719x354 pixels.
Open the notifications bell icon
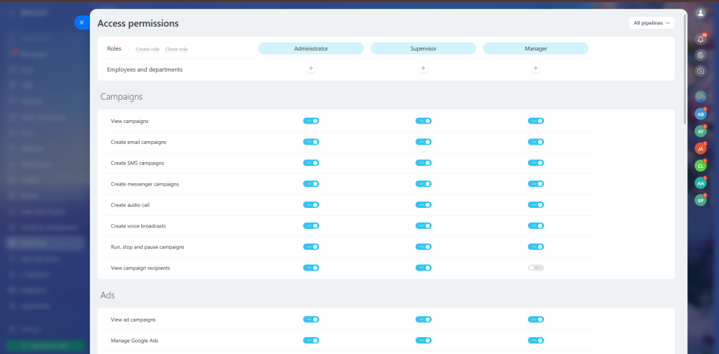click(x=700, y=39)
